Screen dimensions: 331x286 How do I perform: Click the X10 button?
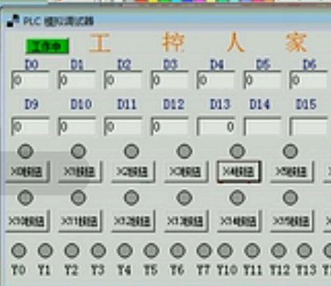[x=27, y=221]
